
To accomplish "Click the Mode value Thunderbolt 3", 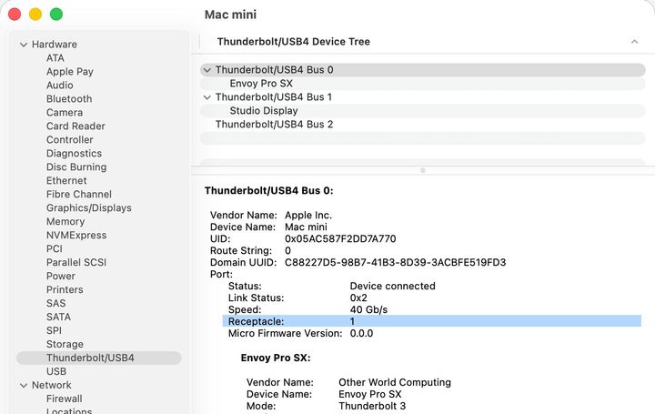I will click(x=372, y=406).
